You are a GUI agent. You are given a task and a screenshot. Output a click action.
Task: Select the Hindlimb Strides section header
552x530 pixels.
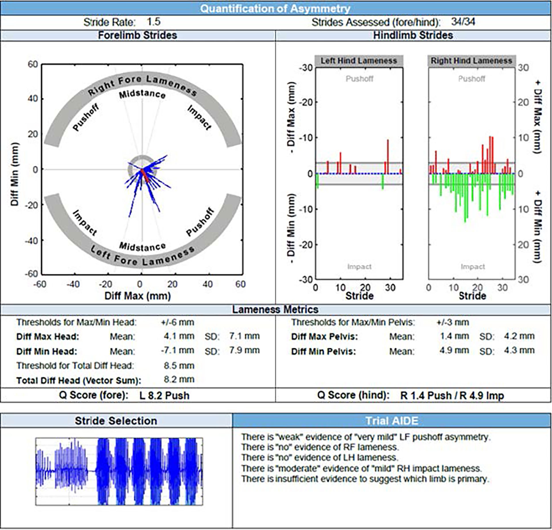pyautogui.click(x=413, y=35)
